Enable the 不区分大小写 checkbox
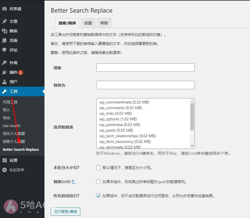The image size is (250, 218). [98, 168]
